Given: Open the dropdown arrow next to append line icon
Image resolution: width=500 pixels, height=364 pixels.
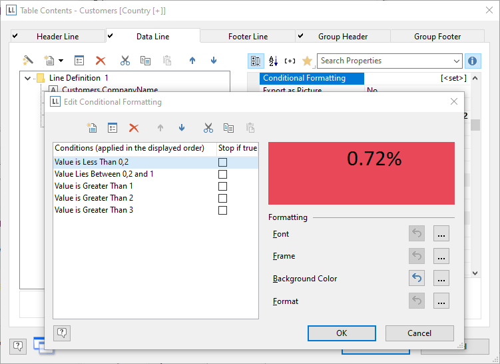Looking at the screenshot, I should pyautogui.click(x=61, y=61).
